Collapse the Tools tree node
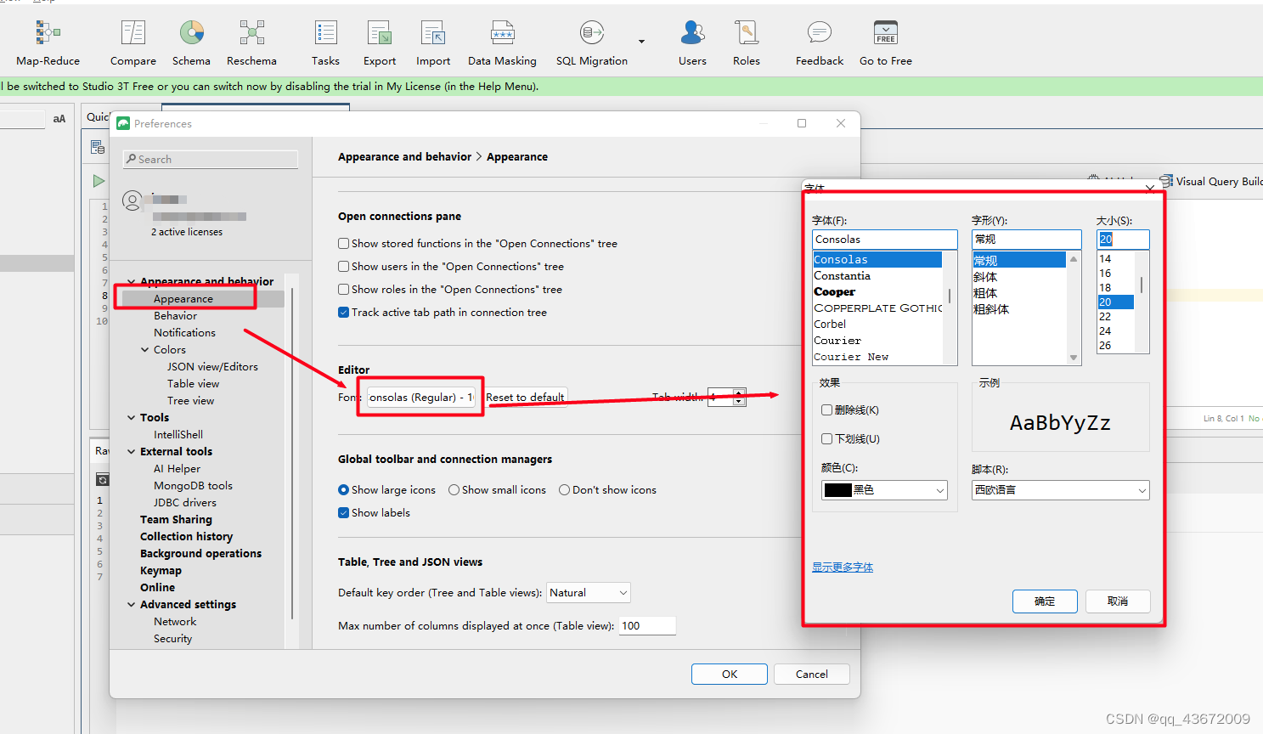The height and width of the screenshot is (734, 1263). tap(132, 418)
